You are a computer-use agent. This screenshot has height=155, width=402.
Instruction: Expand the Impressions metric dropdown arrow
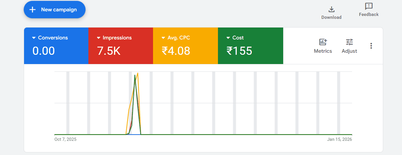coord(99,38)
